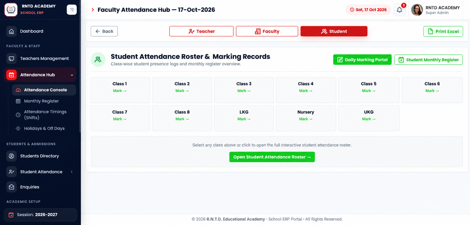Open the Class 8 card
470x225 pixels.
(182, 118)
